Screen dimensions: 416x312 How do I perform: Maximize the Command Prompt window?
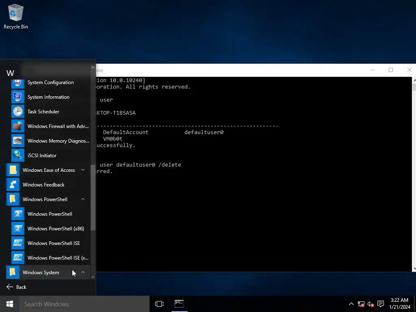coord(391,70)
